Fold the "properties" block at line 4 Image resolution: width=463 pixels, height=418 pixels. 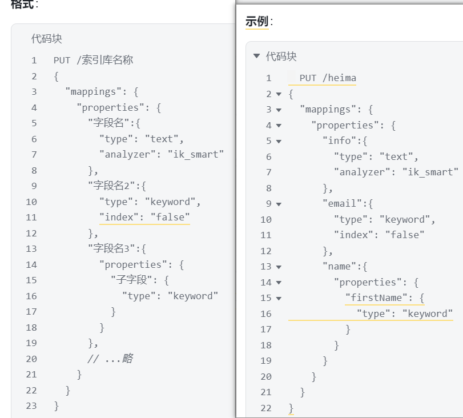coord(279,126)
